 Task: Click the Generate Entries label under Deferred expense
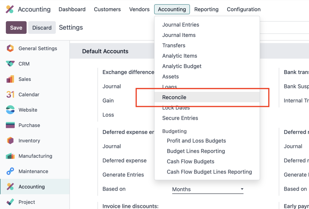click(x=123, y=175)
